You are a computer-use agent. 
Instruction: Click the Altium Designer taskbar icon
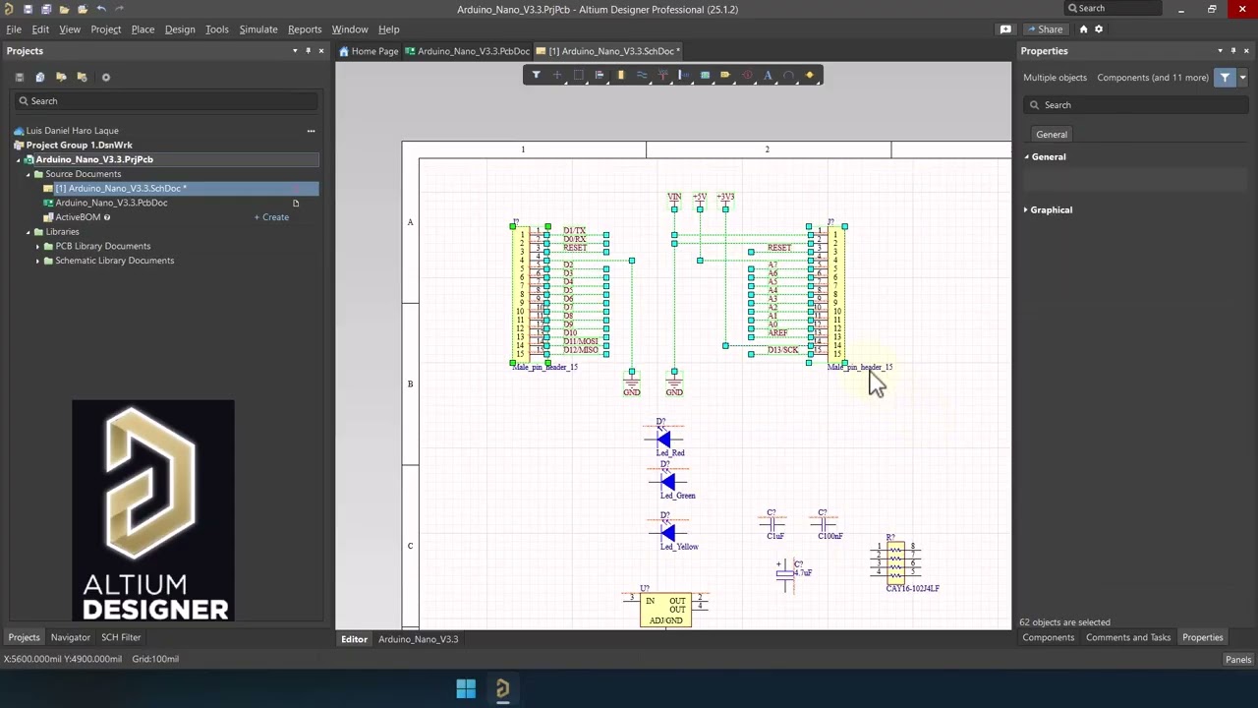[x=502, y=689]
